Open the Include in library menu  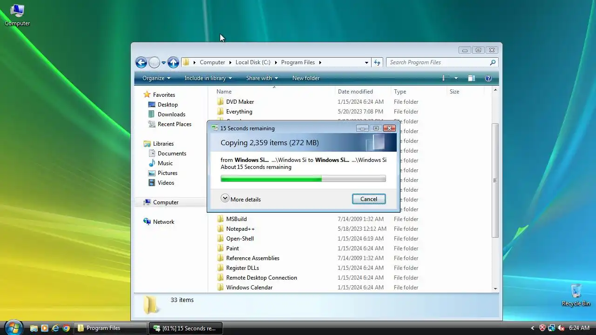[x=208, y=78]
